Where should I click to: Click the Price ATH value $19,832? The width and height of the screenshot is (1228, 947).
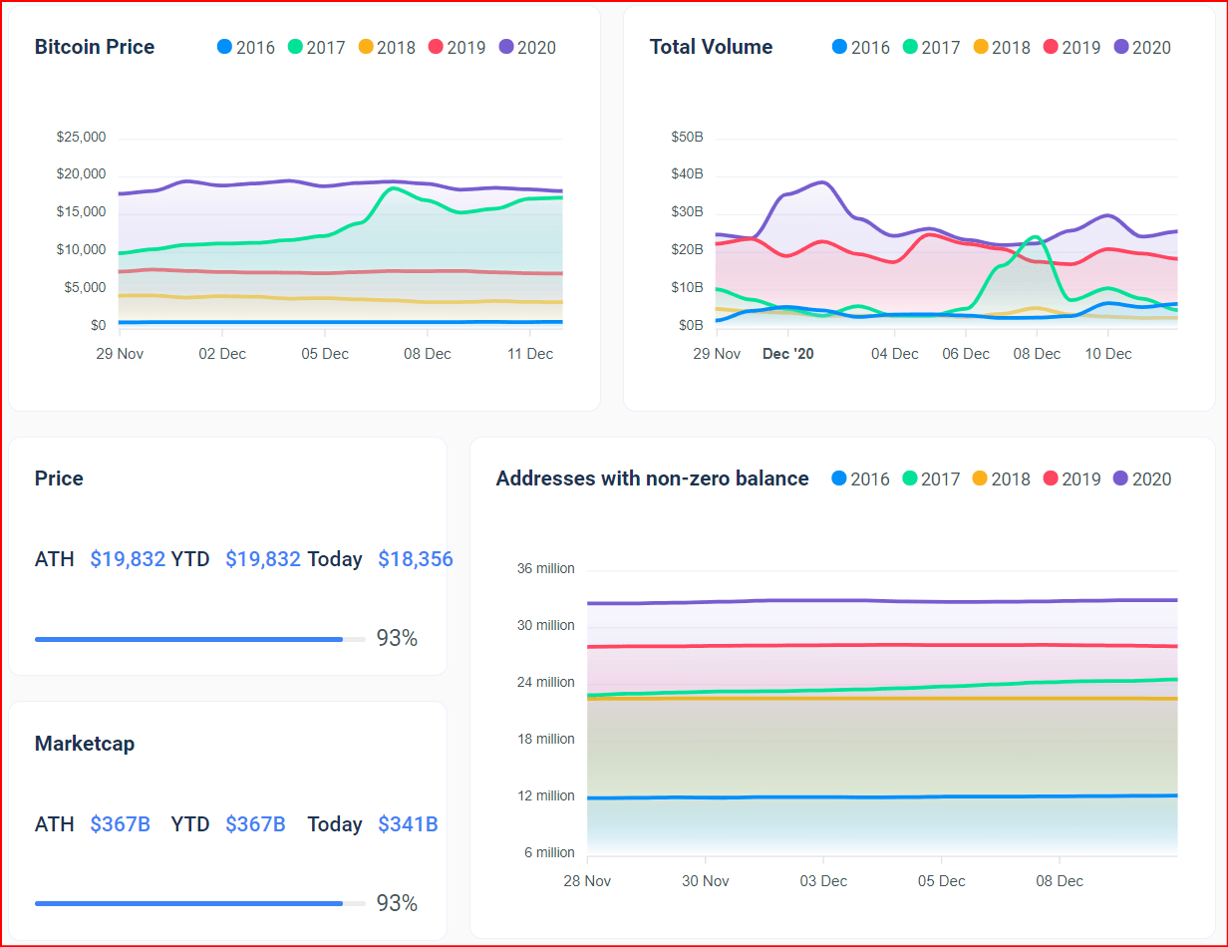(128, 559)
